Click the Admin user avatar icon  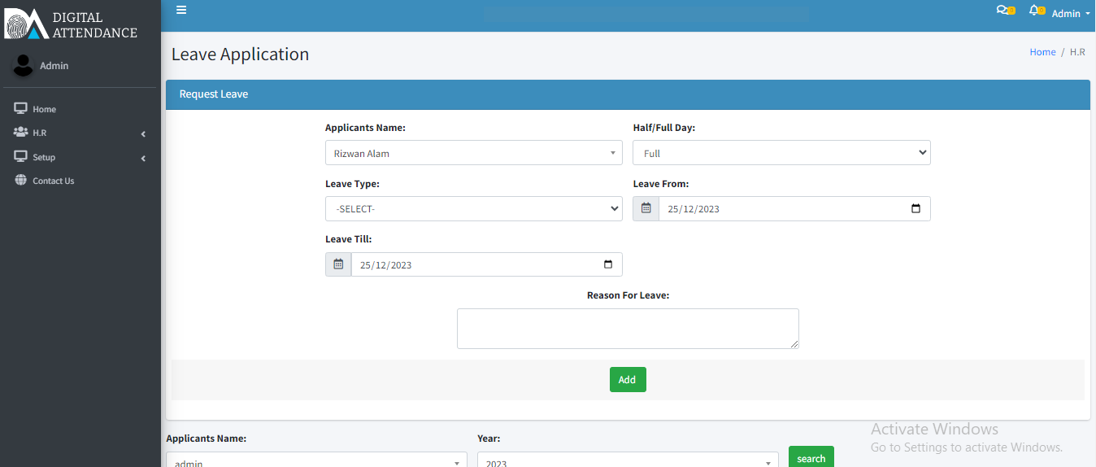(24, 66)
